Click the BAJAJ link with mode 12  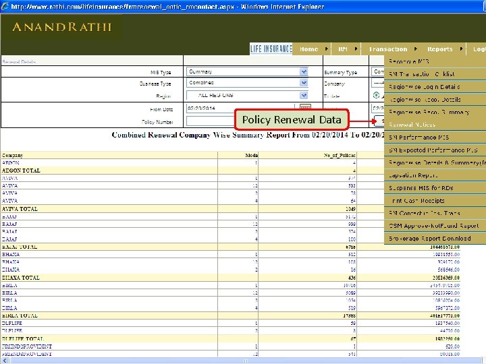click(9, 224)
